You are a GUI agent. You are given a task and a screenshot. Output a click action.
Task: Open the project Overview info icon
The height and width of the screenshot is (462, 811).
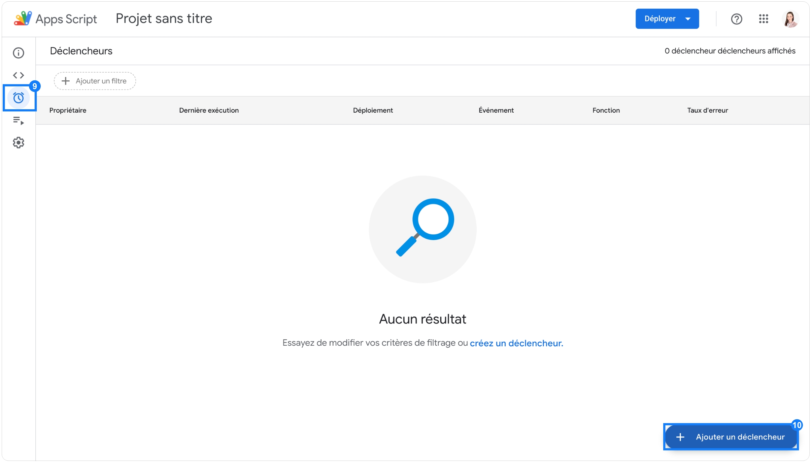tap(19, 53)
